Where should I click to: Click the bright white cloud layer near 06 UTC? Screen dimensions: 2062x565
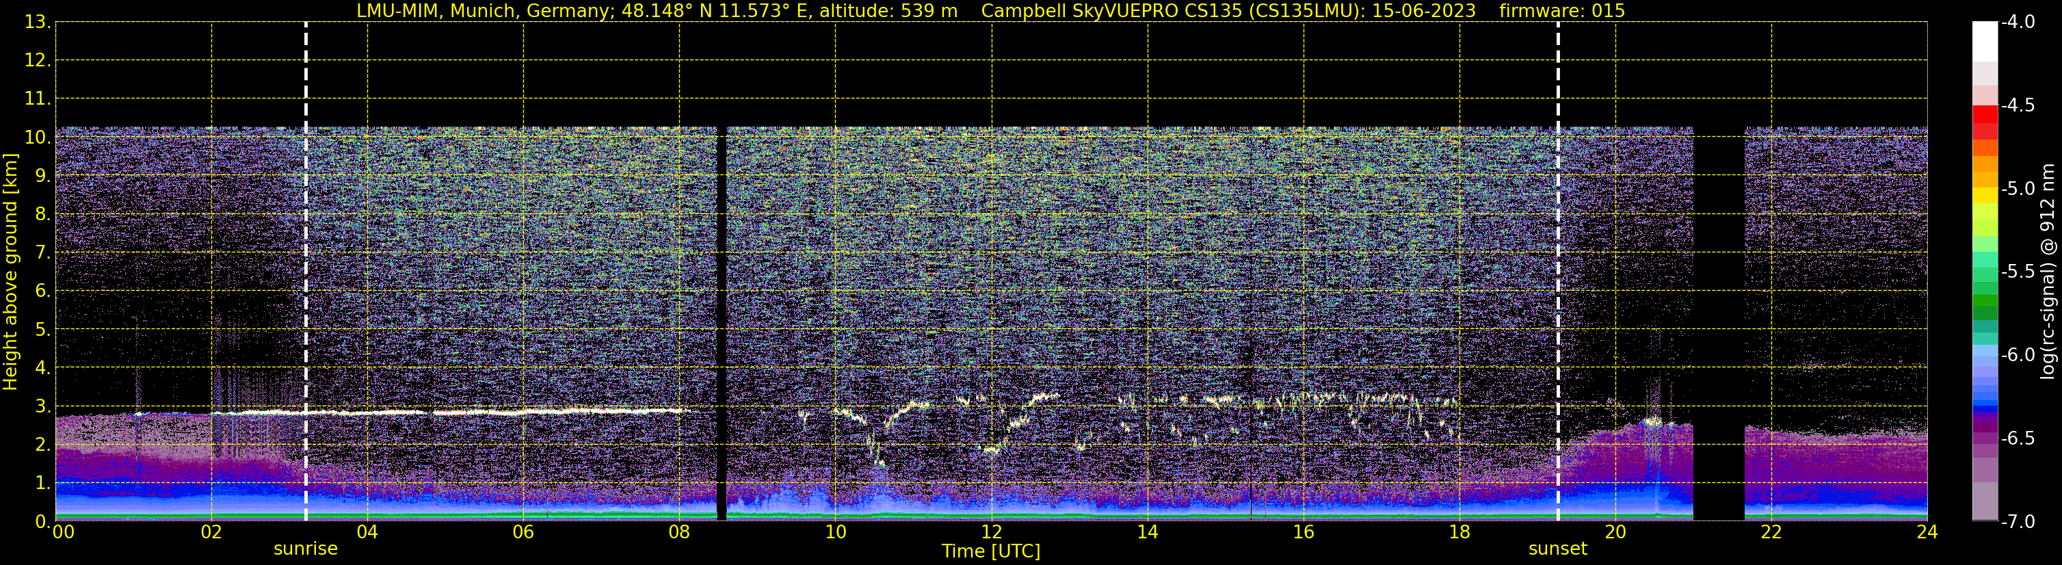pos(523,413)
